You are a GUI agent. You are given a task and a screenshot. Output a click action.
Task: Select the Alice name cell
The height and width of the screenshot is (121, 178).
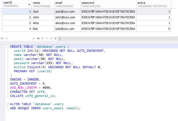click(x=43, y=23)
